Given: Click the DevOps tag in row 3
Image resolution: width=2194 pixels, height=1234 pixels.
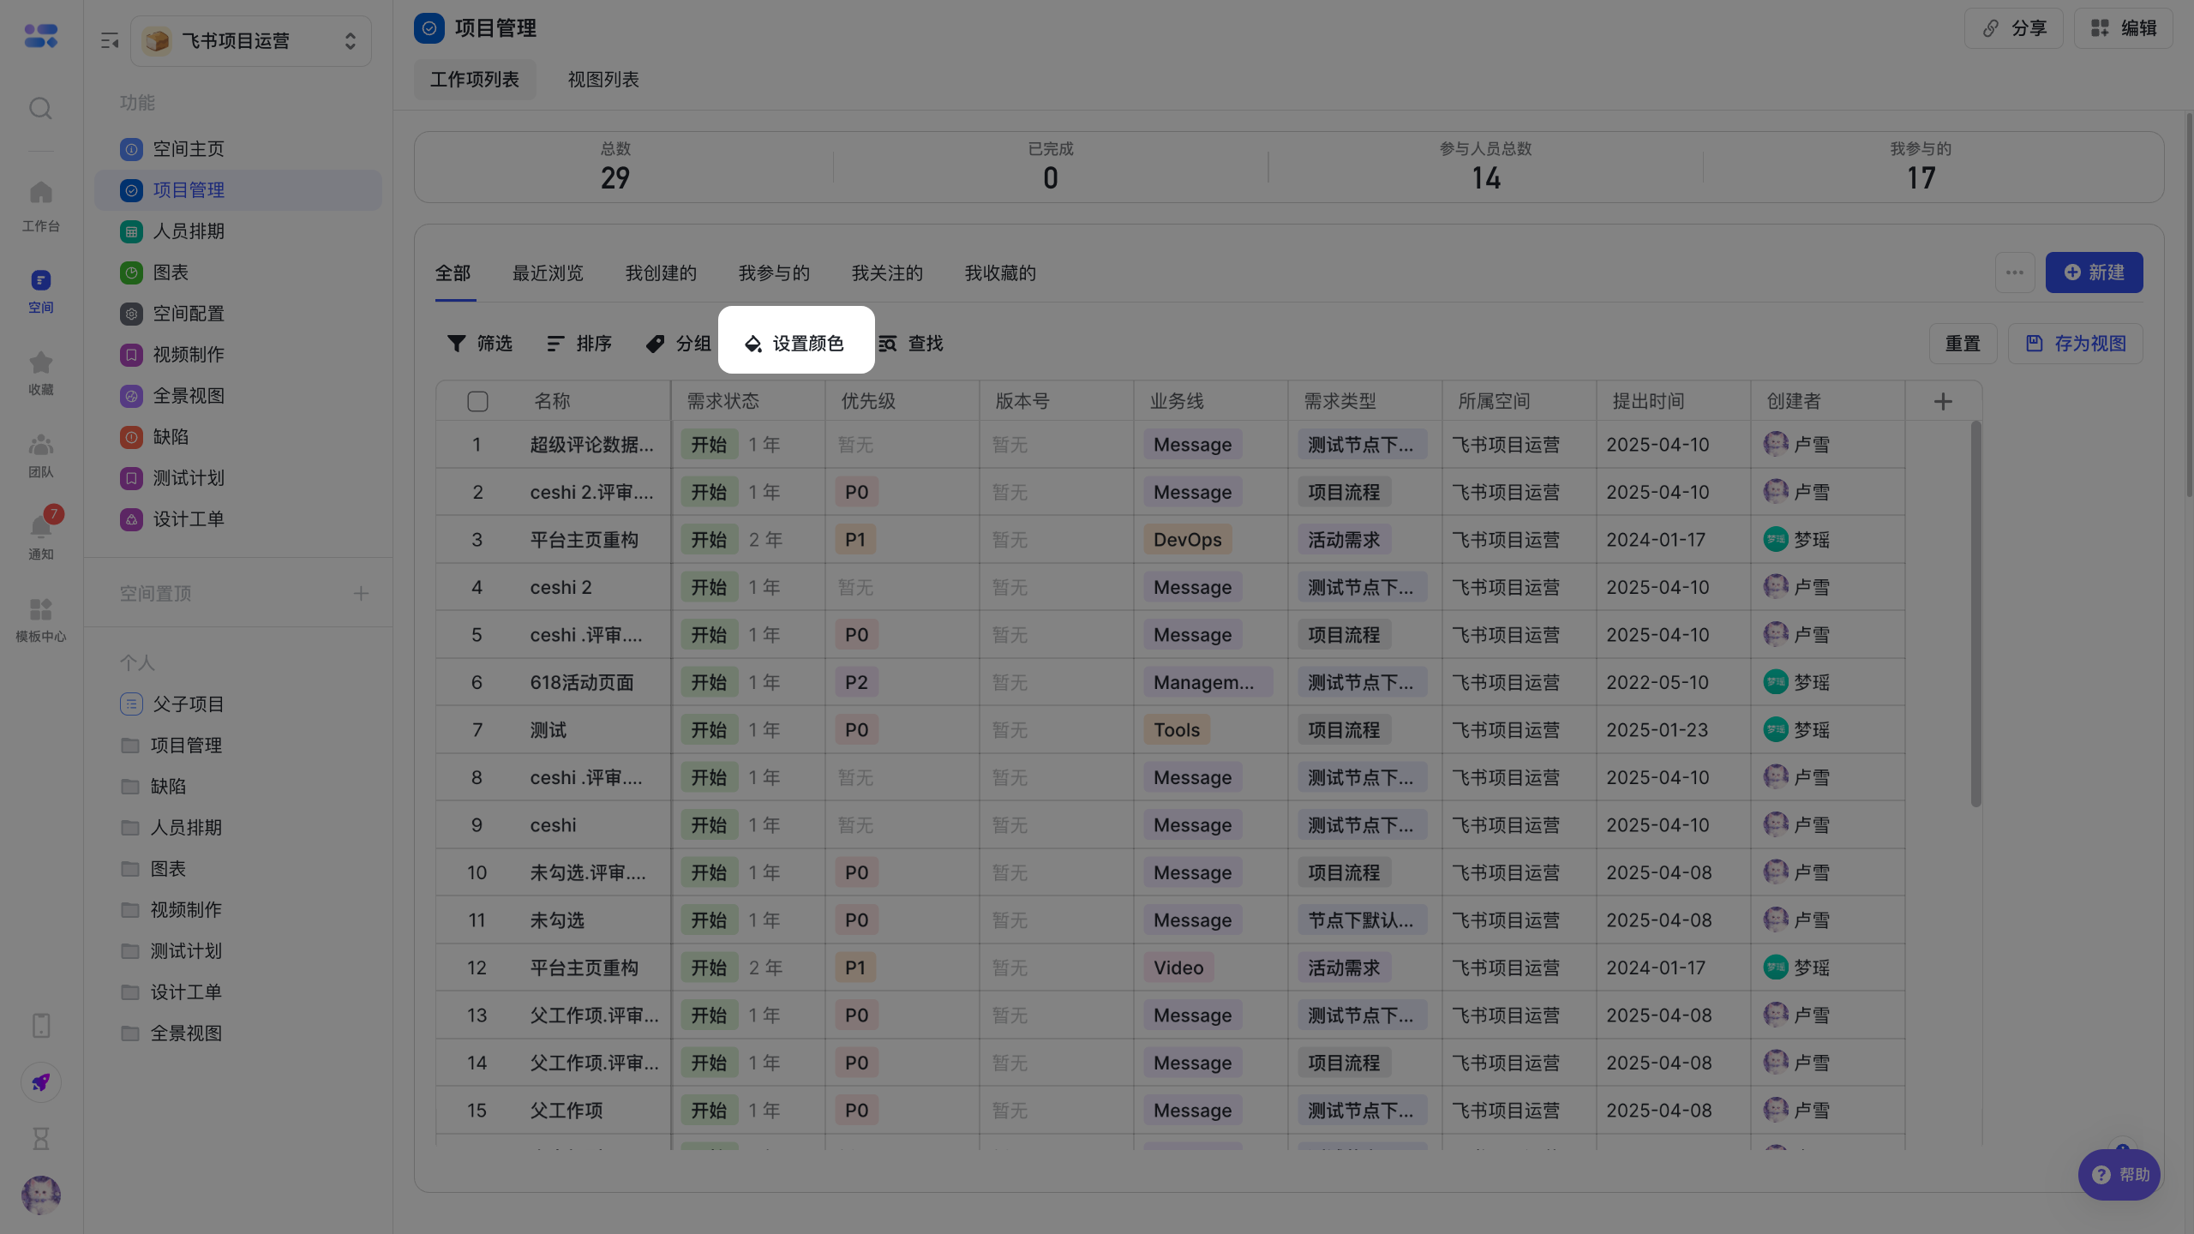Looking at the screenshot, I should 1188,540.
